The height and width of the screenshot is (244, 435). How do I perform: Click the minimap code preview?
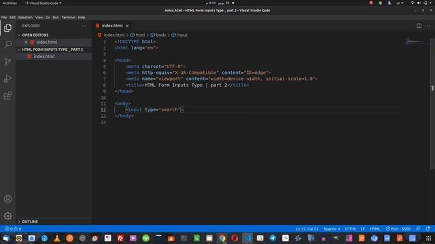tap(416, 41)
